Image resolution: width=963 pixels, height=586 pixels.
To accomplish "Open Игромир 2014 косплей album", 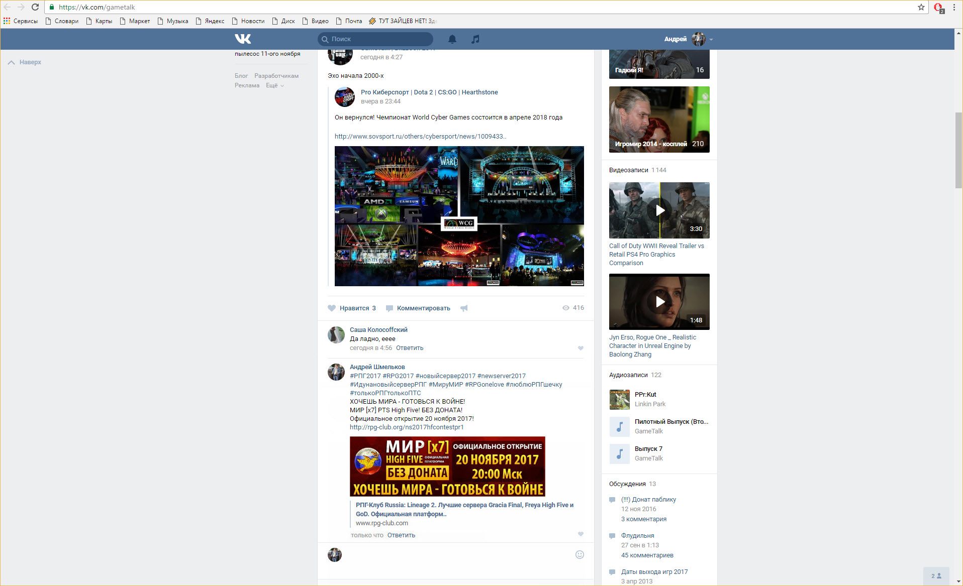I will (659, 120).
